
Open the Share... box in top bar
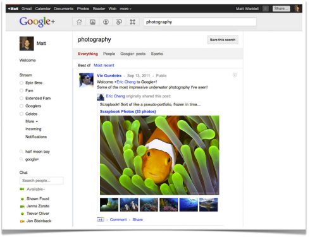point(282,9)
